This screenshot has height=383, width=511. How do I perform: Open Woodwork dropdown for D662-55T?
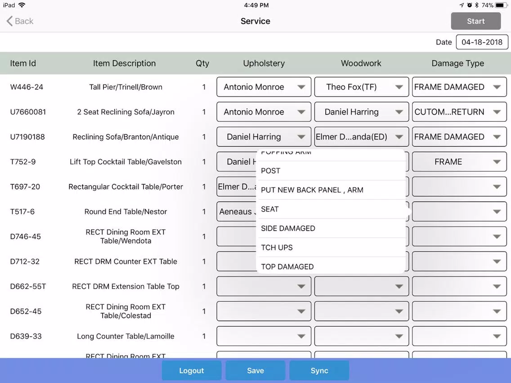361,286
